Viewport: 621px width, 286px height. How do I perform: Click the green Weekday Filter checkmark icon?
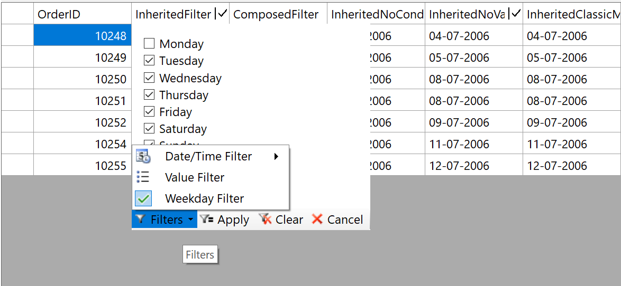[x=143, y=198]
